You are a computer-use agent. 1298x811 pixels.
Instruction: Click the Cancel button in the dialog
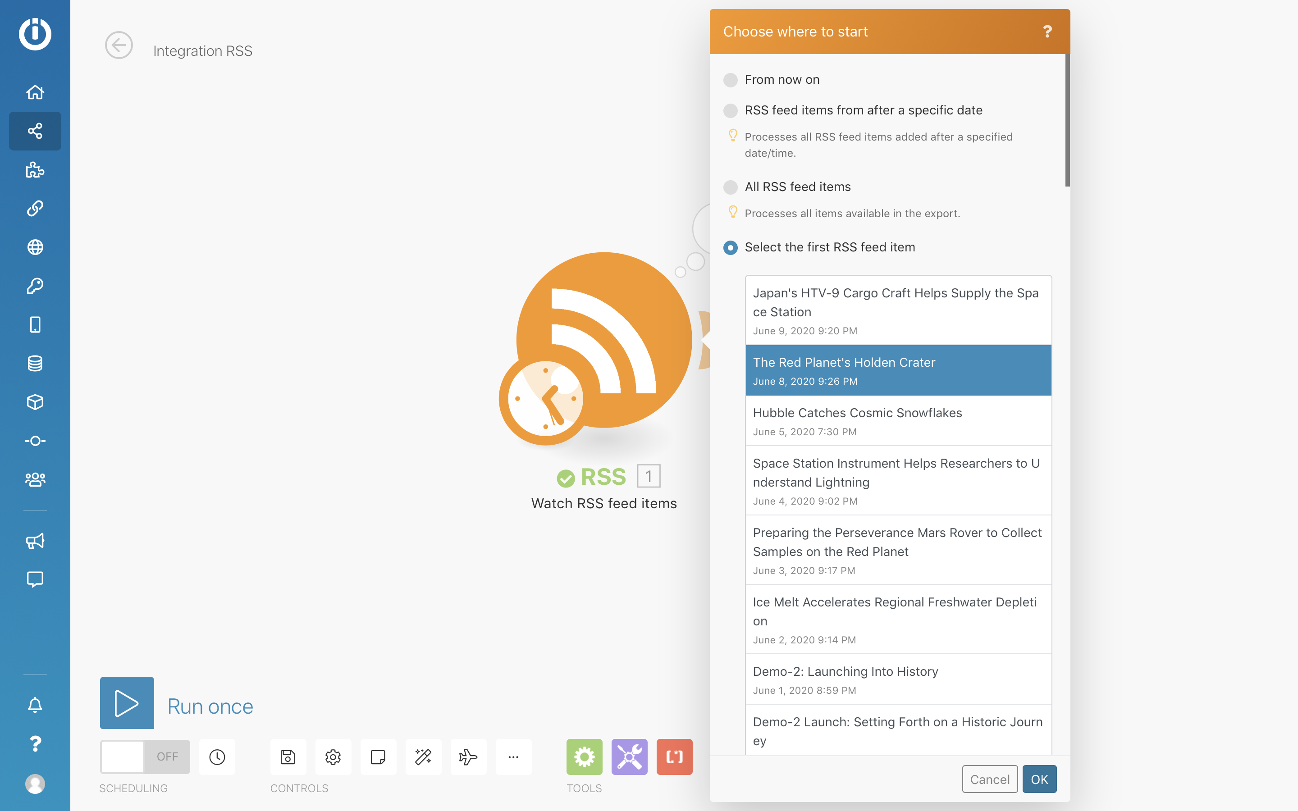coord(990,779)
